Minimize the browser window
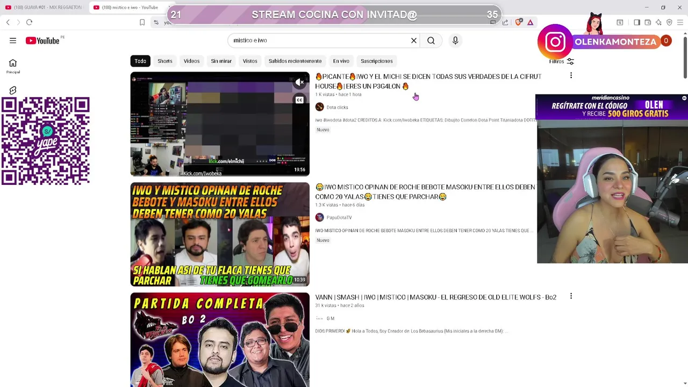The image size is (688, 387). point(647,8)
